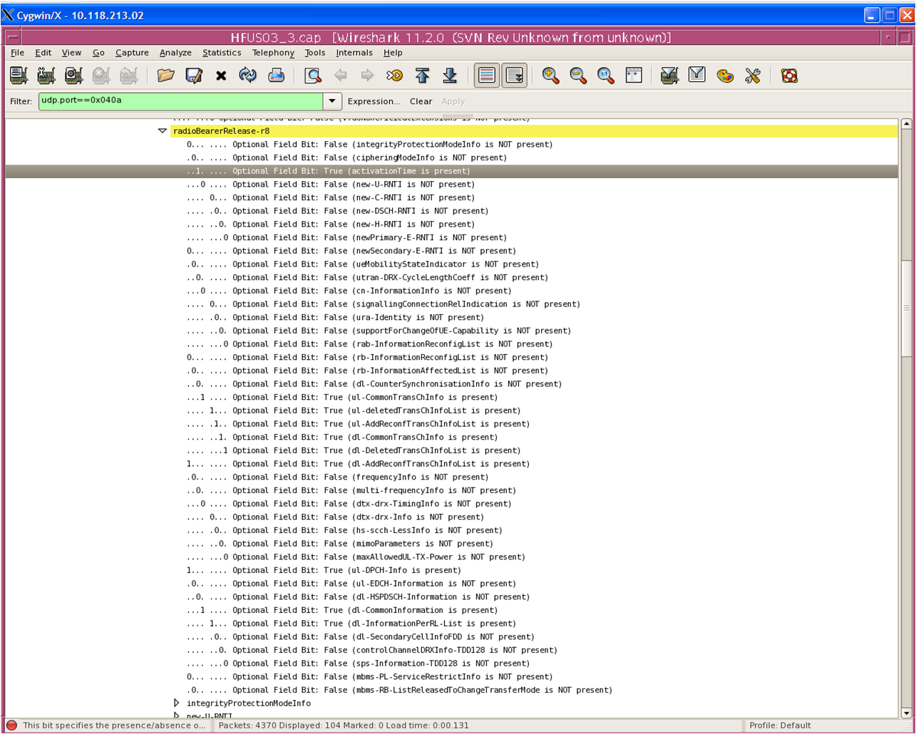
Task: Zoom out using magnifier minus icon
Action: [578, 76]
